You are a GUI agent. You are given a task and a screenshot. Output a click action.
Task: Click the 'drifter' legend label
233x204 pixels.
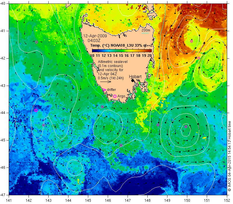112,90
